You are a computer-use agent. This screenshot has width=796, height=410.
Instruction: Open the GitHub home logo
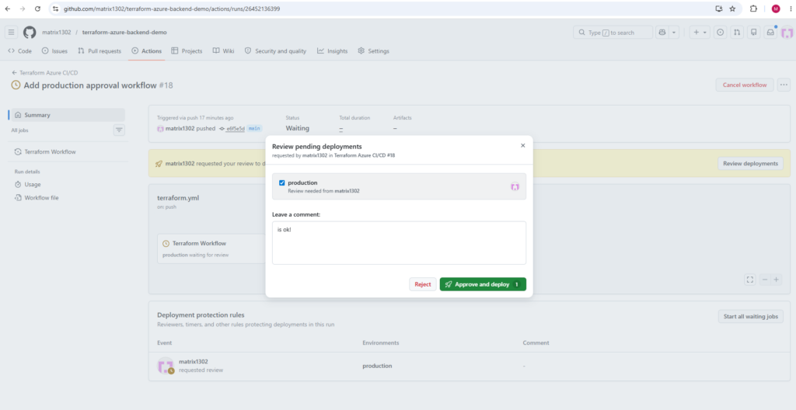coord(30,33)
